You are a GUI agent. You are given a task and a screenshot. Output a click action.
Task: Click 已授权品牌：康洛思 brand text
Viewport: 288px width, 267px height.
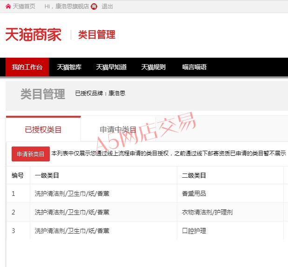[x=100, y=93]
